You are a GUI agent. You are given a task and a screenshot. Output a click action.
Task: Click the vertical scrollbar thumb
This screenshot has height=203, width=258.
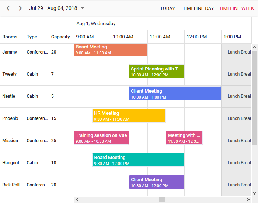255,98
